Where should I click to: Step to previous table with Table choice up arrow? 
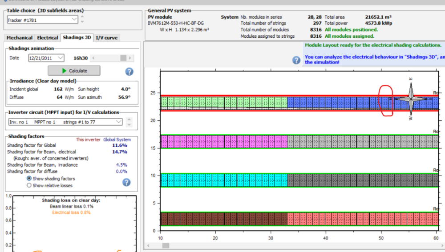click(82, 17)
